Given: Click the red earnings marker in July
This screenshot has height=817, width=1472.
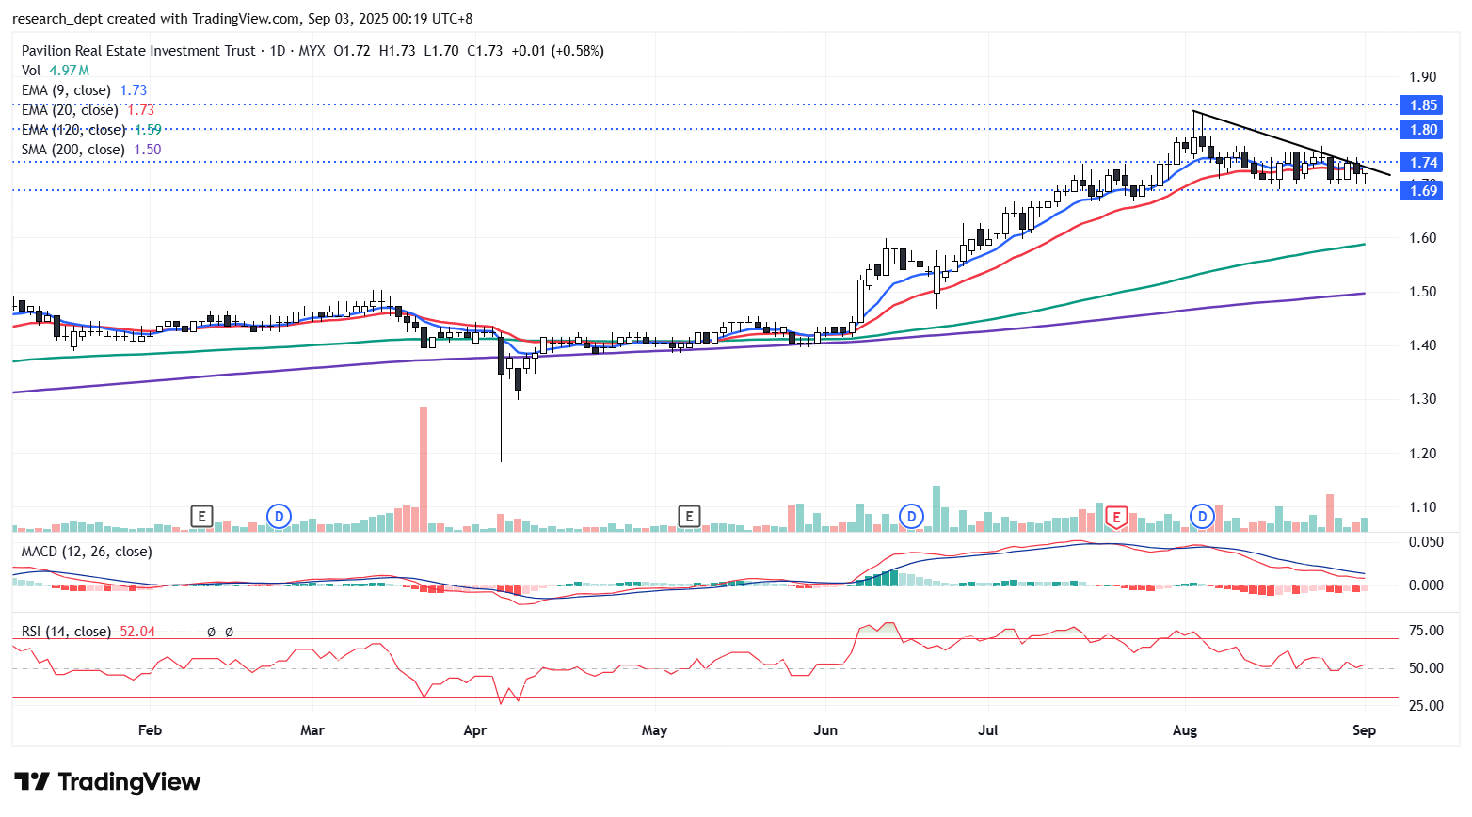Looking at the screenshot, I should coord(1116,516).
